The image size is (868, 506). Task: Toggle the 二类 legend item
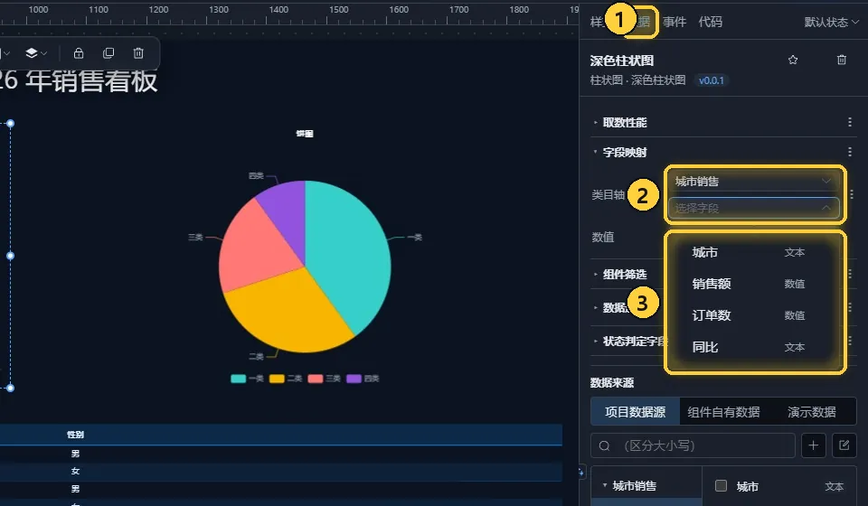pyautogui.click(x=286, y=379)
